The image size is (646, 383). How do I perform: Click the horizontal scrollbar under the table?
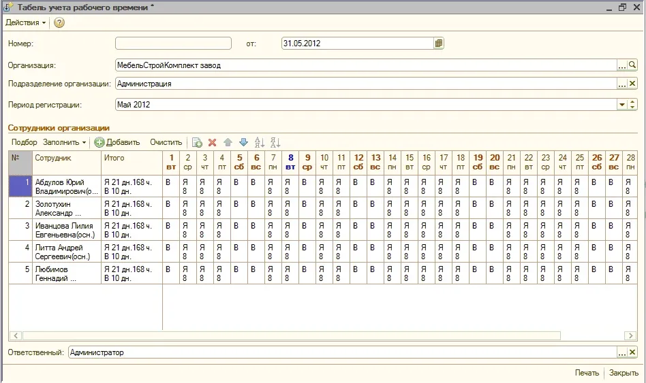[292, 336]
